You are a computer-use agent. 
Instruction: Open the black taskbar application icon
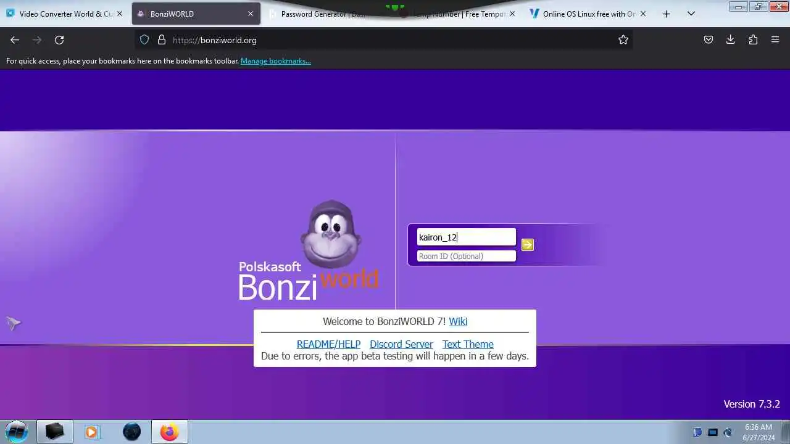[x=55, y=432]
